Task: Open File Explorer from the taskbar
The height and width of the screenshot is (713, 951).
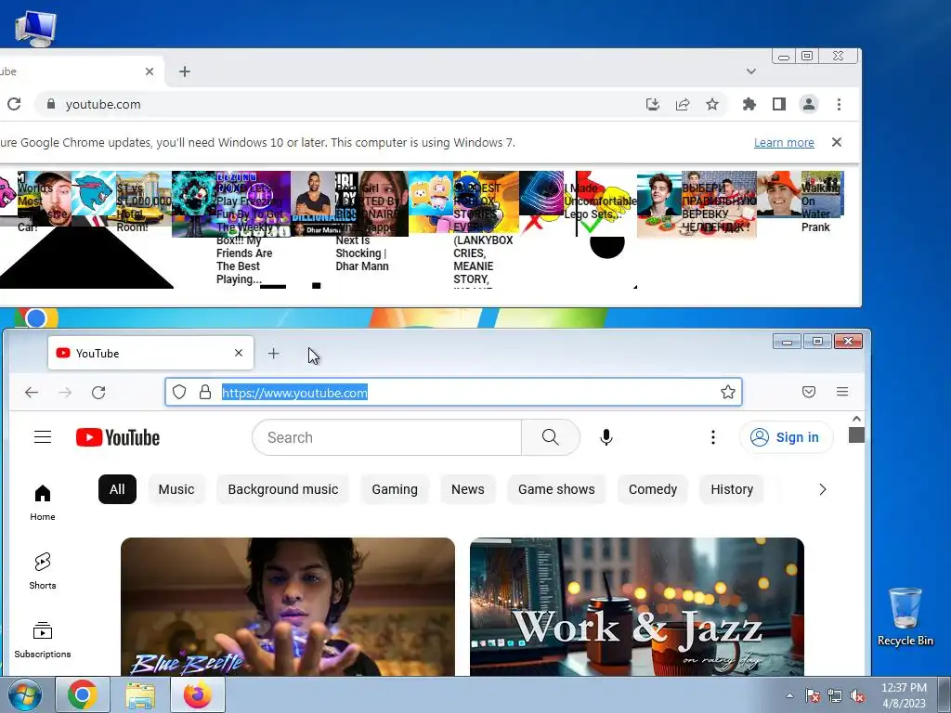Action: [140, 694]
